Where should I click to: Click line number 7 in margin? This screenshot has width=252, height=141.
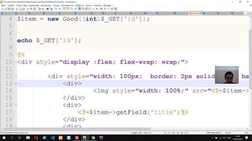point(11,40)
